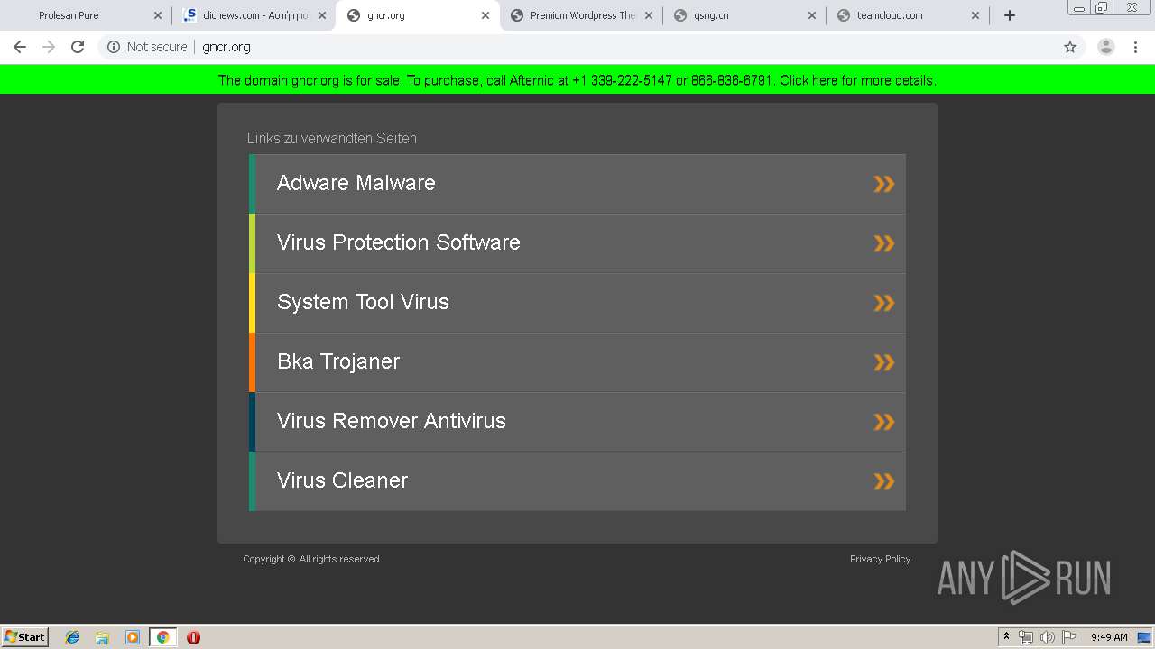
Task: Open System Tool Virus link
Action: (577, 303)
